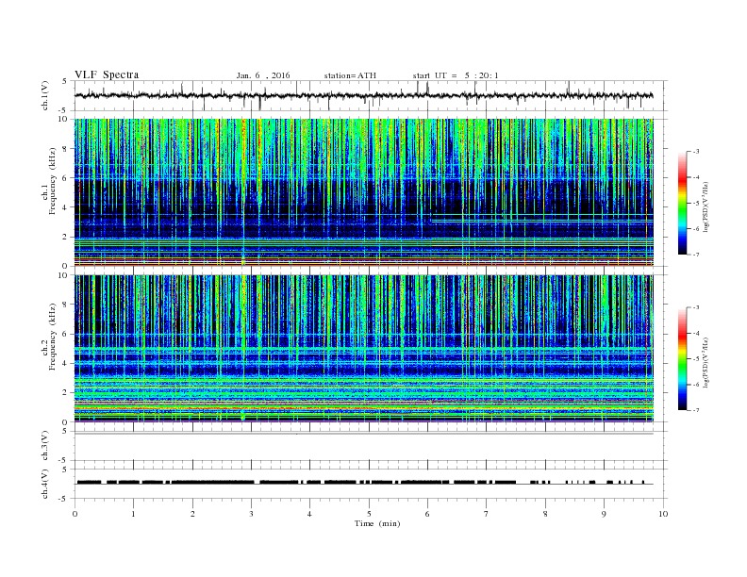Click the "ch.1(V)" waveform axis label
Image resolution: width=747 pixels, height=577 pixels.
(x=44, y=95)
